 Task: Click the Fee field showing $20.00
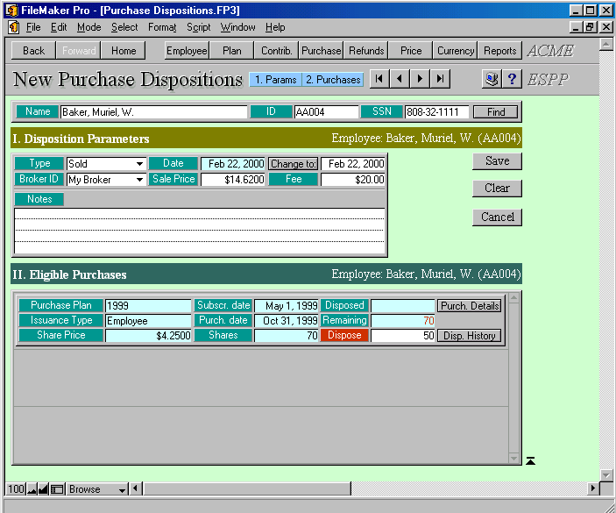(353, 180)
